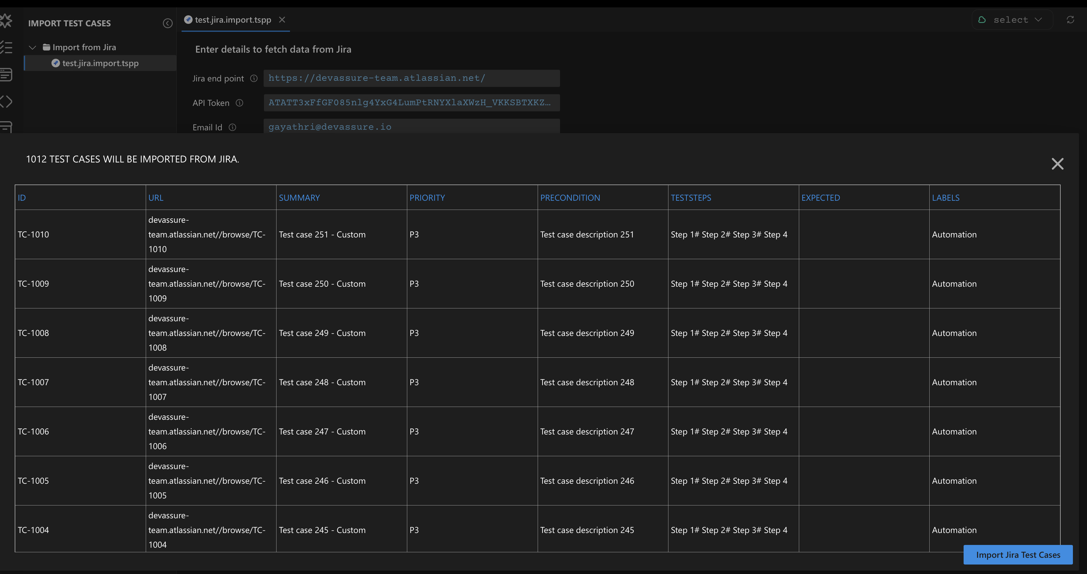Image resolution: width=1087 pixels, height=574 pixels.
Task: Click the info icon next to Jira end point
Action: (254, 78)
